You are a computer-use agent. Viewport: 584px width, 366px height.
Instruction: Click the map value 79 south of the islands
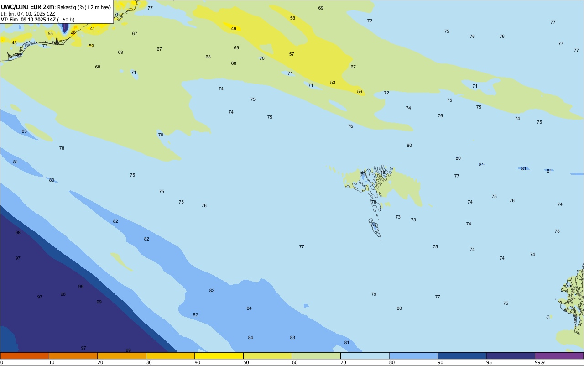(x=374, y=294)
